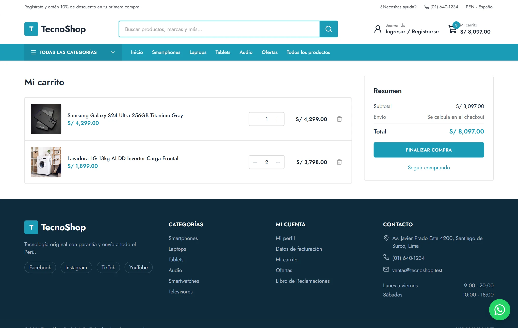
Task: Open YouTube social button in footer
Action: point(138,267)
